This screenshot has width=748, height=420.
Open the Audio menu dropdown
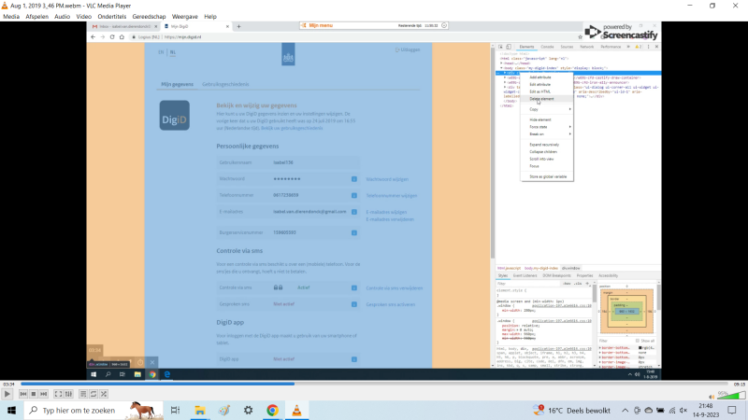(62, 16)
